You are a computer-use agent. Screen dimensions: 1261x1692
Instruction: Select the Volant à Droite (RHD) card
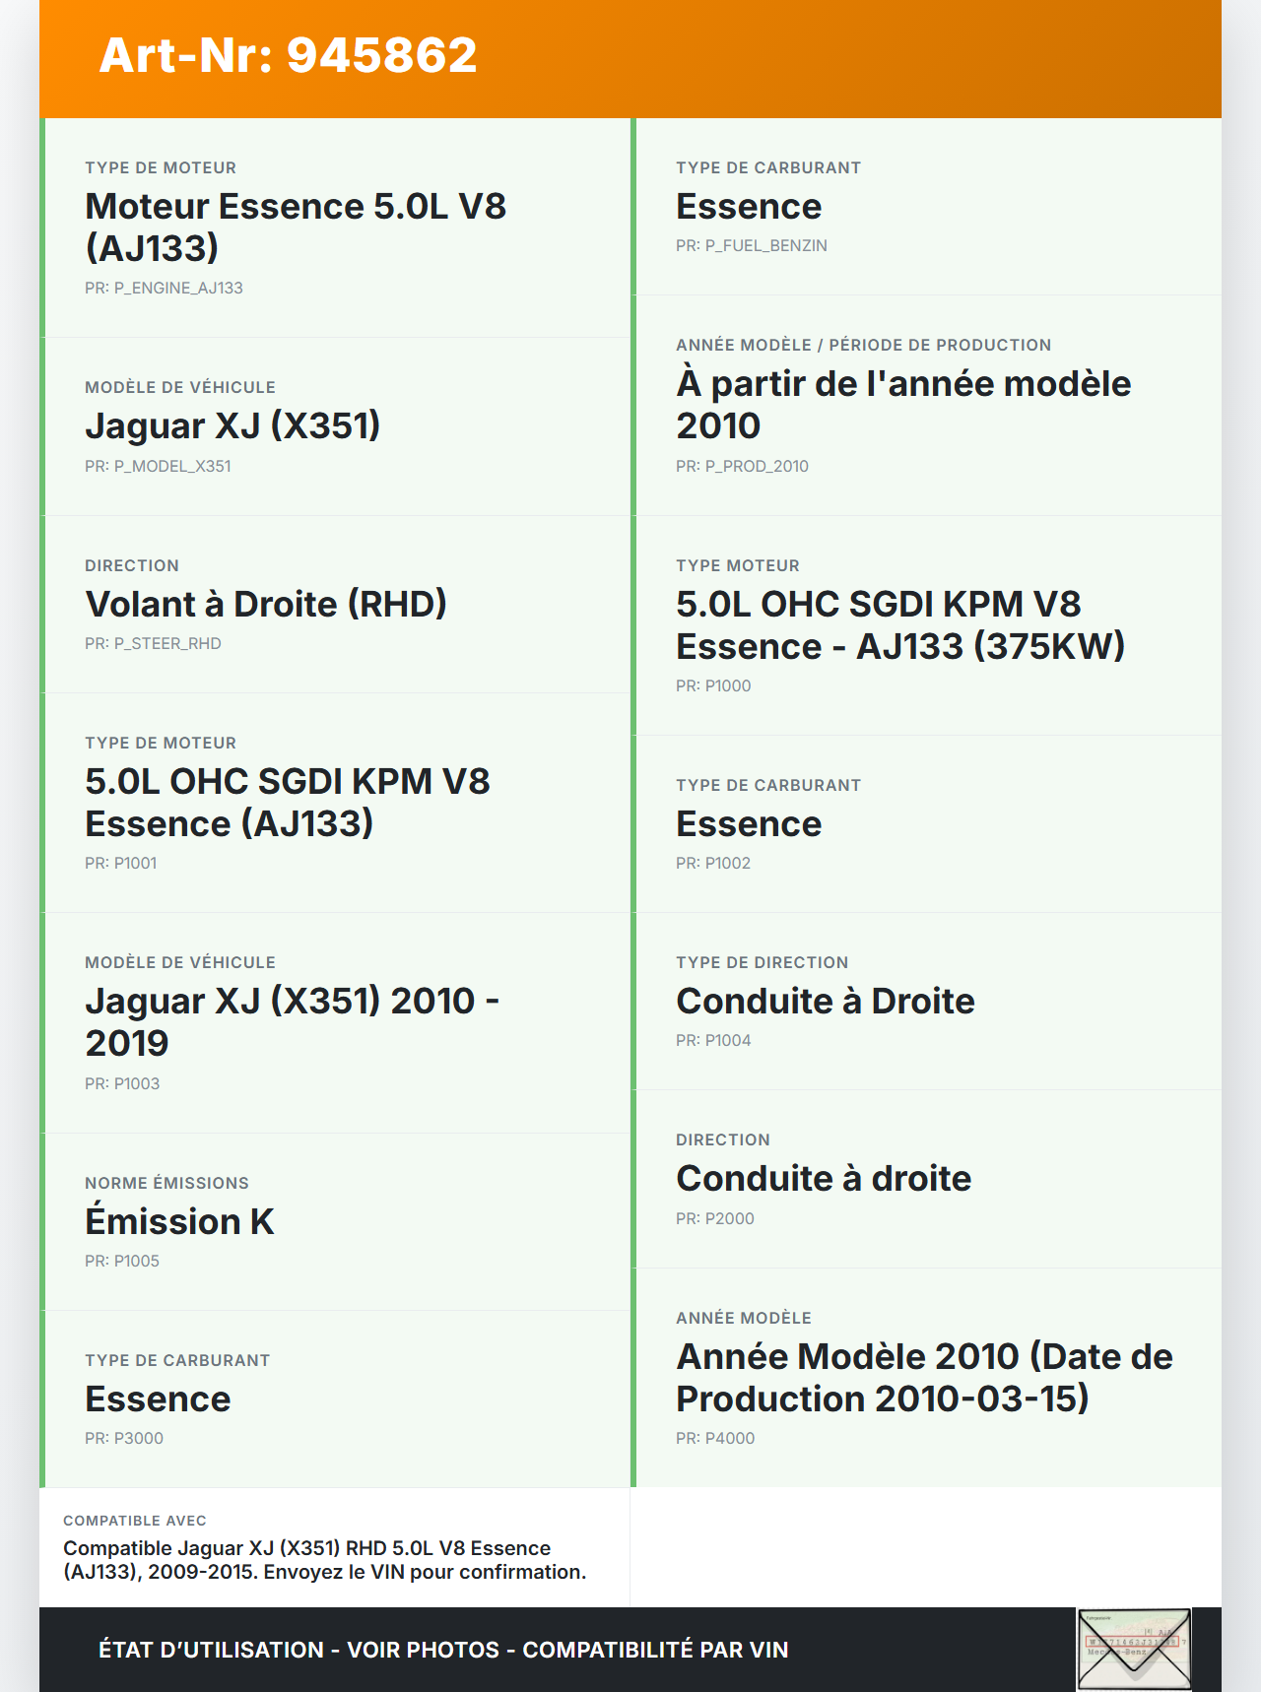[x=335, y=604]
